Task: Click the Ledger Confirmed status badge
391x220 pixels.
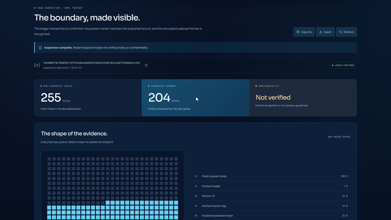Action: point(343,65)
